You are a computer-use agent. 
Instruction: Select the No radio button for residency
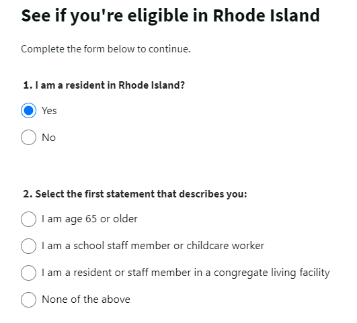(28, 138)
